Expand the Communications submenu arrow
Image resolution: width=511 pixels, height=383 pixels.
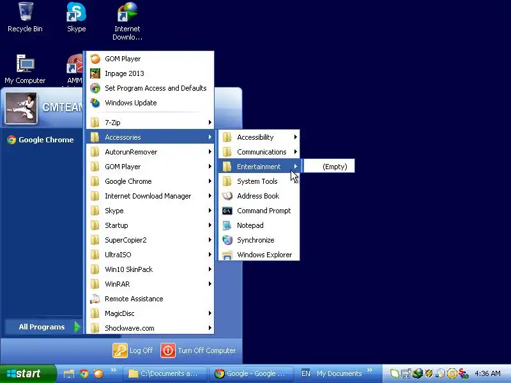tap(295, 152)
